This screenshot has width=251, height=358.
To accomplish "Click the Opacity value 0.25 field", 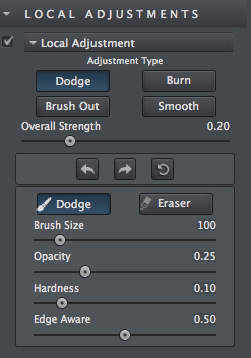I will (x=205, y=256).
